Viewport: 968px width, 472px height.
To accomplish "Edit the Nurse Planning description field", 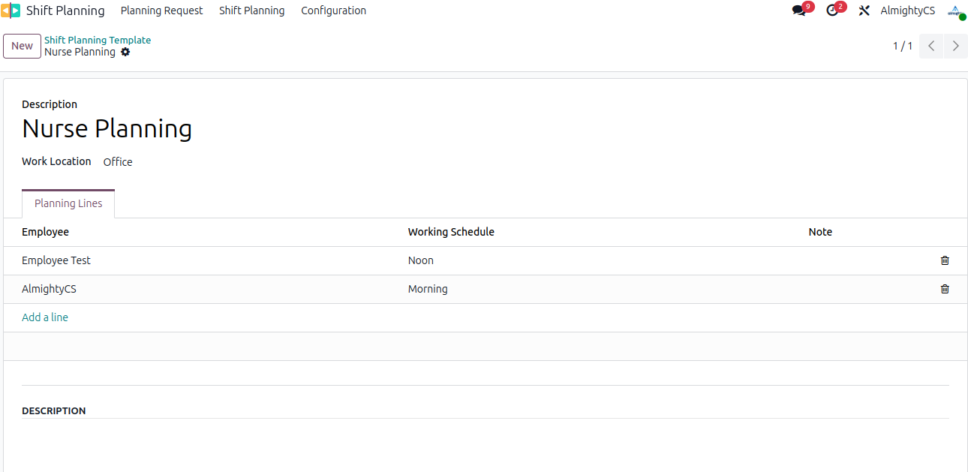I will click(x=107, y=129).
